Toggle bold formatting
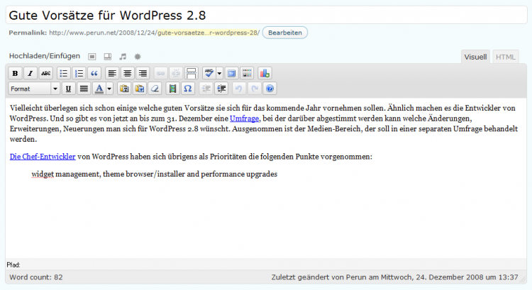 16,73
